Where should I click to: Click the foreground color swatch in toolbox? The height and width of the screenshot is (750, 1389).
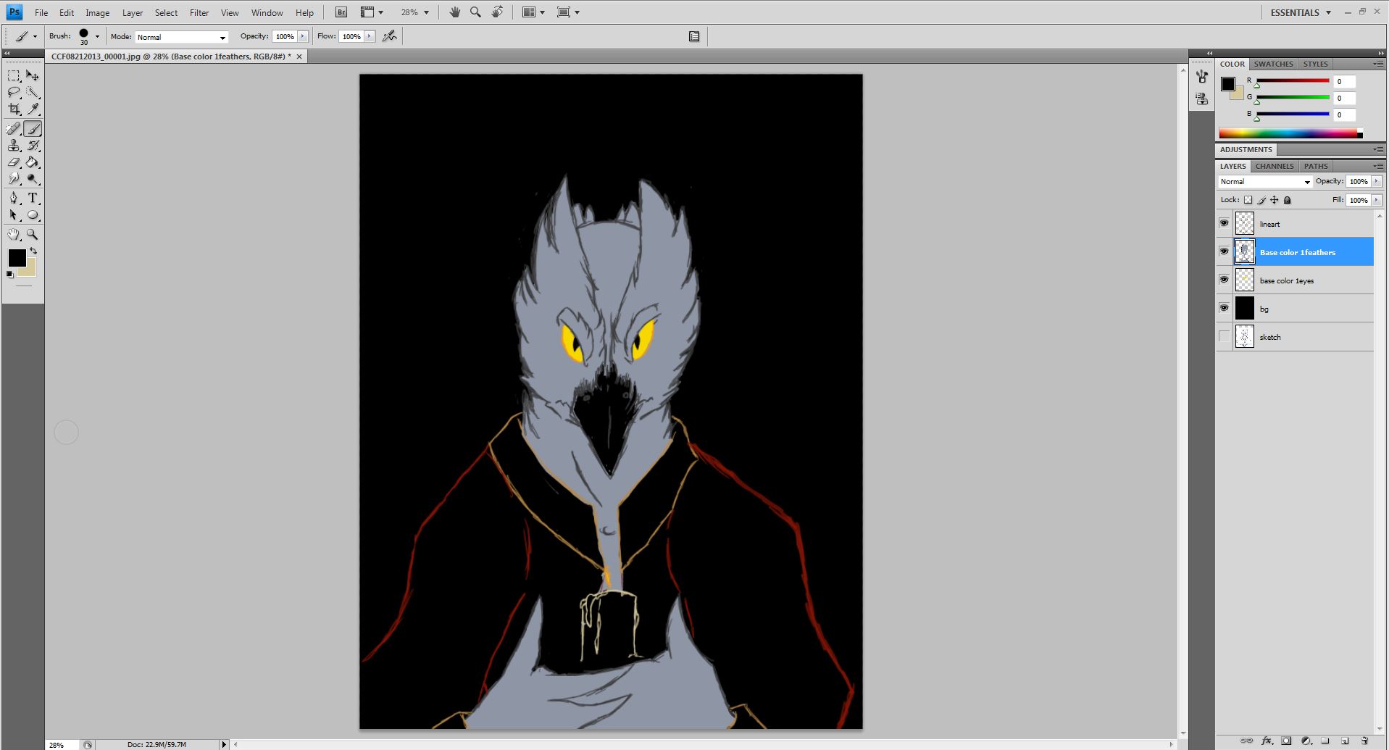(x=17, y=258)
